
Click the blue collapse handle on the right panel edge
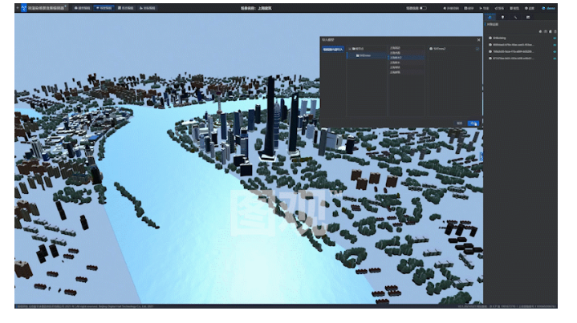pyautogui.click(x=482, y=156)
